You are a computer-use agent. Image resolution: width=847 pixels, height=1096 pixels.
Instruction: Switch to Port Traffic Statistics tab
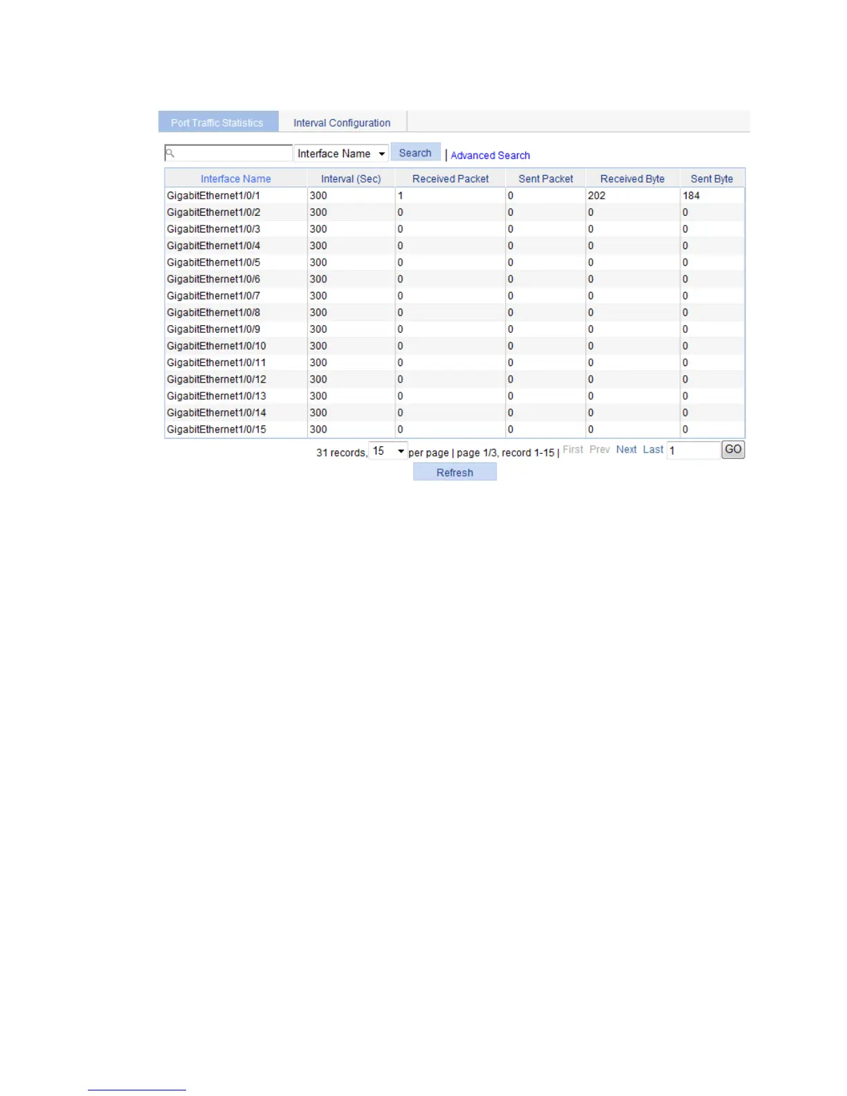coord(218,122)
